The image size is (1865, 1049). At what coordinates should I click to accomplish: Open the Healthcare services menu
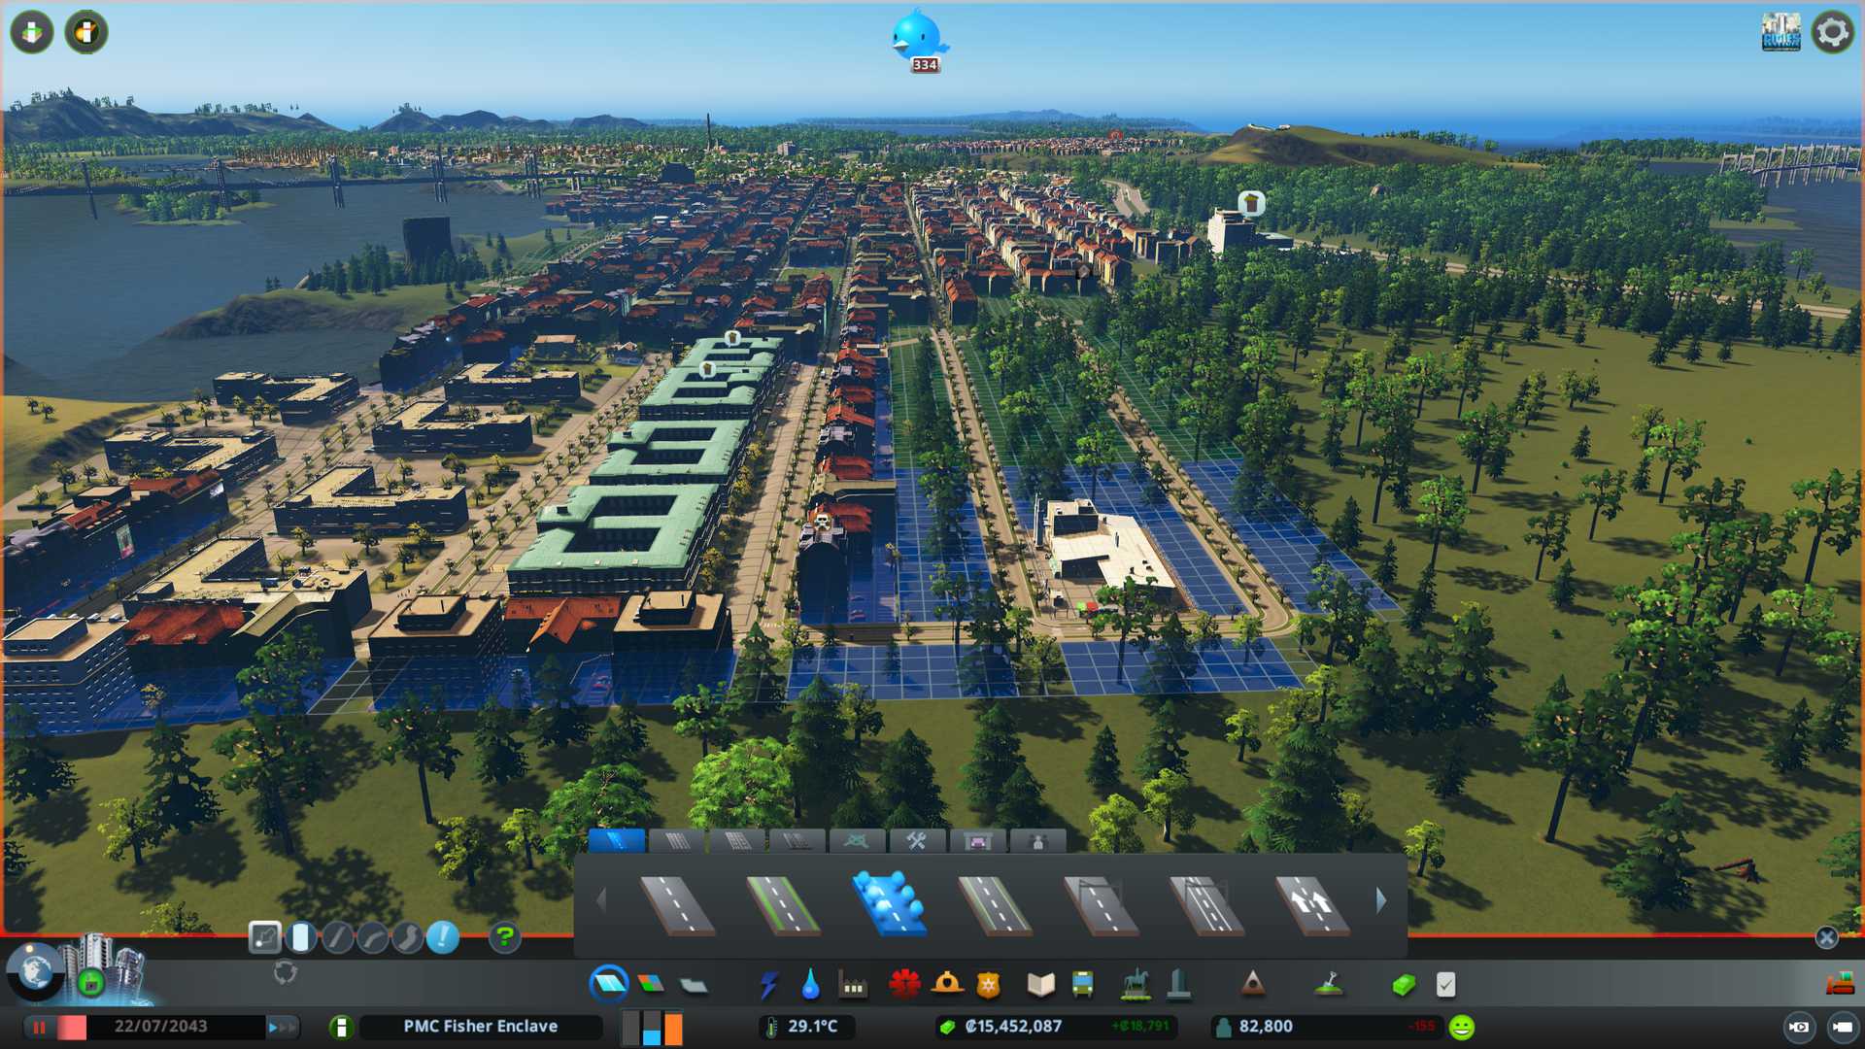pyautogui.click(x=904, y=985)
